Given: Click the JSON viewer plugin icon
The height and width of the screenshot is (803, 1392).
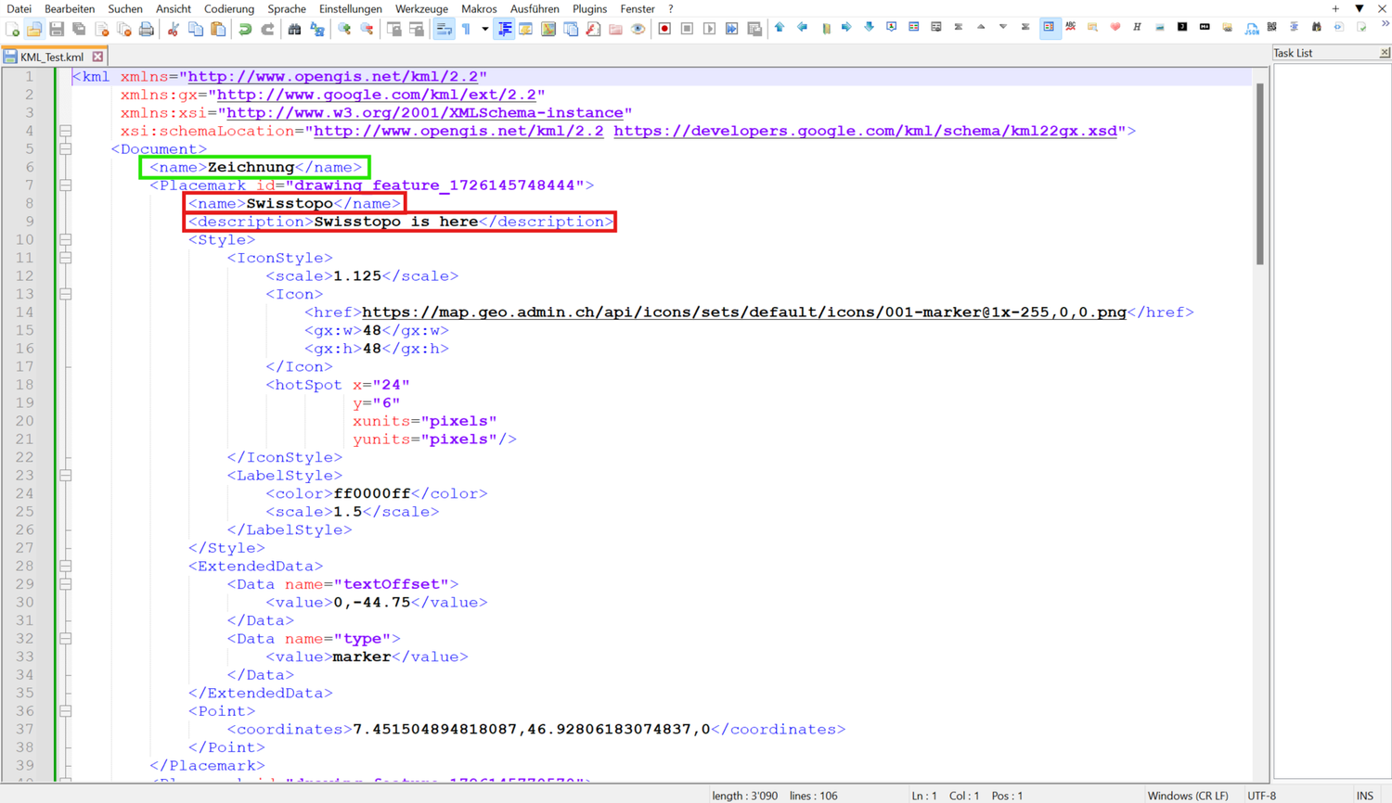Looking at the screenshot, I should [x=1252, y=29].
